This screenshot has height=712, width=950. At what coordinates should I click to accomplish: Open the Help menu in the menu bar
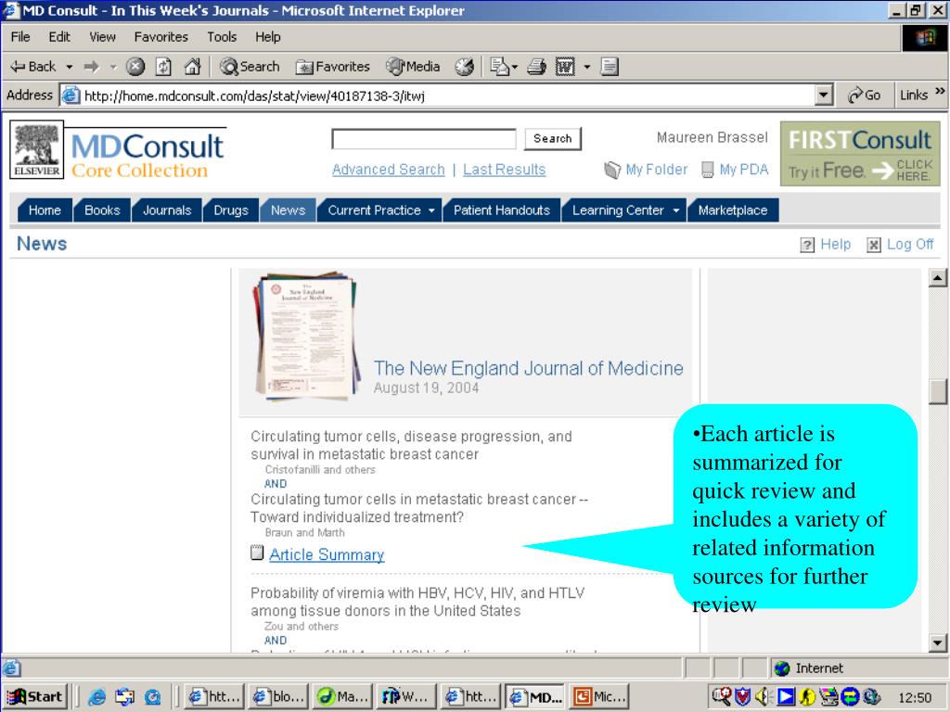tap(268, 37)
